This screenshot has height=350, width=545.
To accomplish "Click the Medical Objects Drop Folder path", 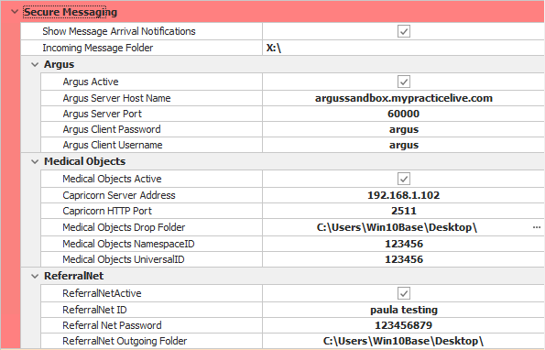I will 397,227.
